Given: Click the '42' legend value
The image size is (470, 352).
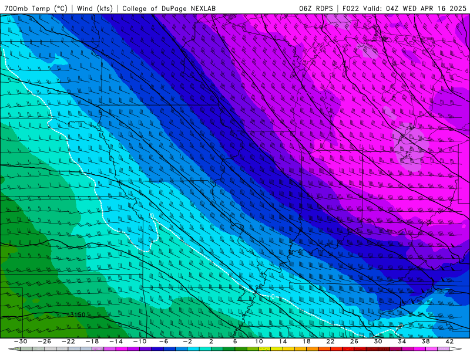Looking at the screenshot, I should [449, 341].
